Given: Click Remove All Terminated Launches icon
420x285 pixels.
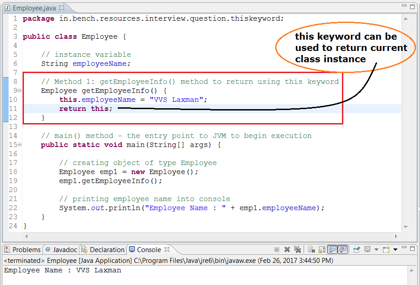Looking at the screenshot, I should pos(297,249).
